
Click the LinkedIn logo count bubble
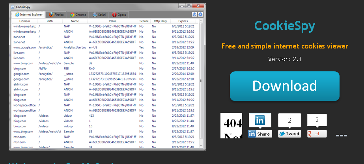click(x=260, y=121)
